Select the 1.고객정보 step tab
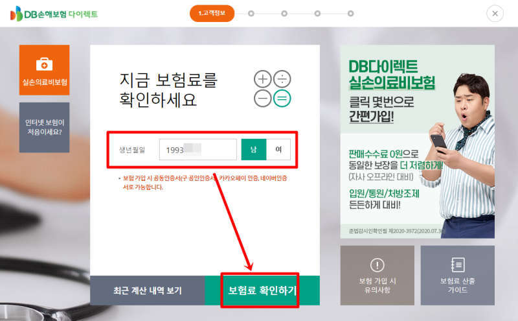Screen dimensions: 518x321 coord(212,13)
